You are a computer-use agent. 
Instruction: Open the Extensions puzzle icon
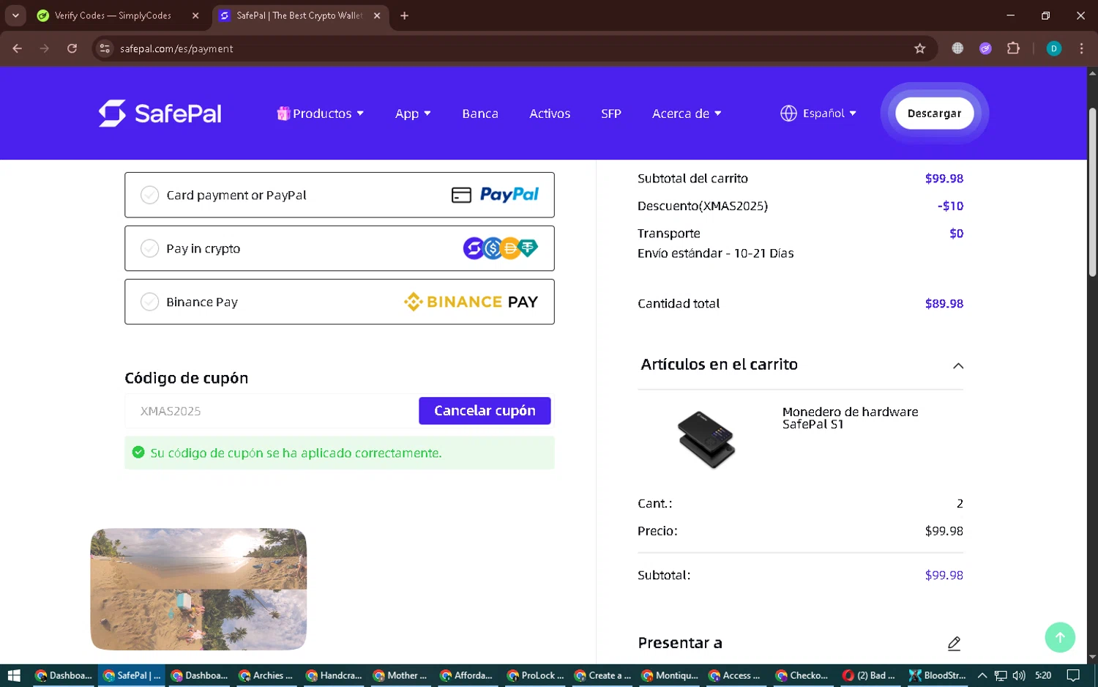(x=1013, y=48)
